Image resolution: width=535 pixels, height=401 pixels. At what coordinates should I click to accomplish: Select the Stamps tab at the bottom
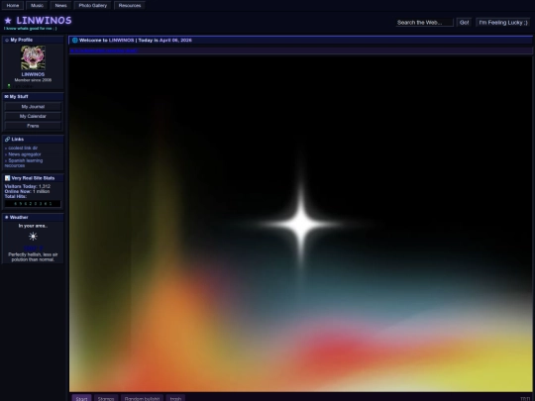pos(106,398)
